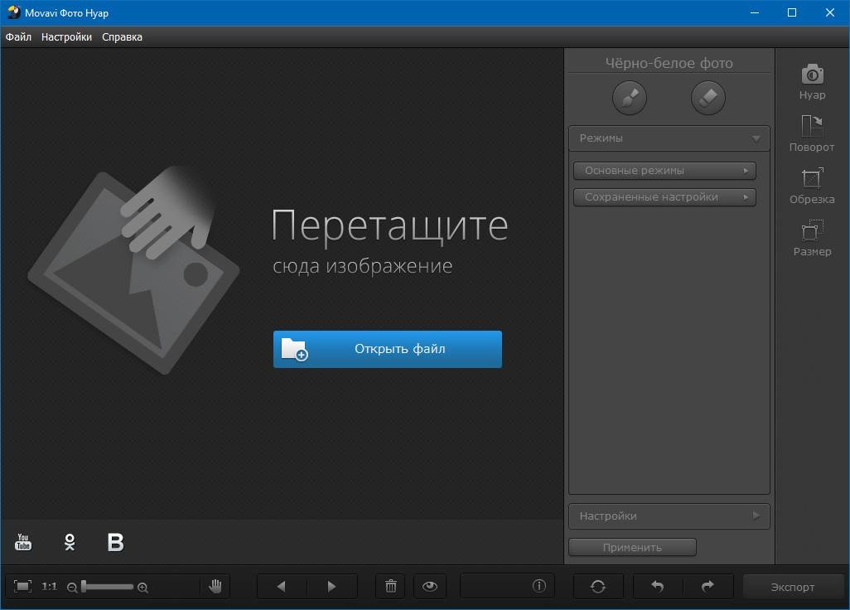Viewport: 850px width, 610px height.
Task: Click the redo arrow
Action: [x=708, y=586]
